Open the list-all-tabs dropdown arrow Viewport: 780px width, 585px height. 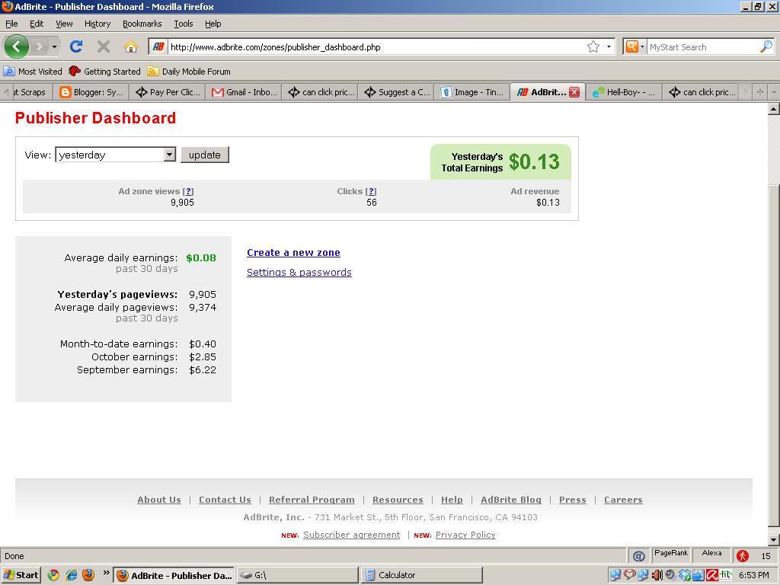[x=774, y=92]
